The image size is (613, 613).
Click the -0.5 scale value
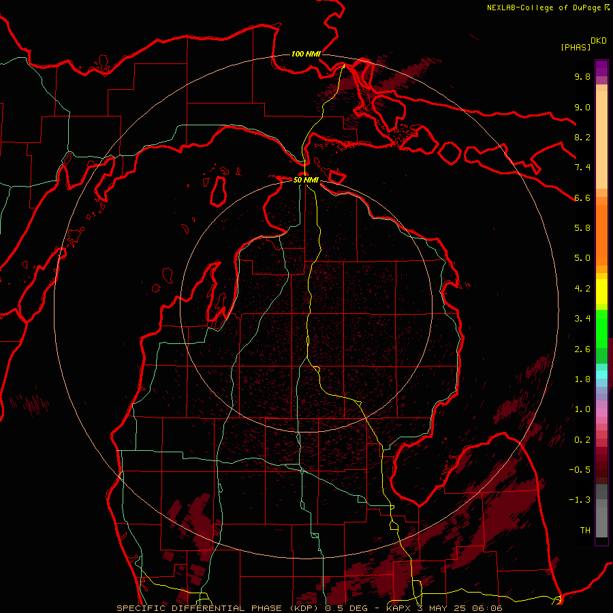tap(580, 470)
